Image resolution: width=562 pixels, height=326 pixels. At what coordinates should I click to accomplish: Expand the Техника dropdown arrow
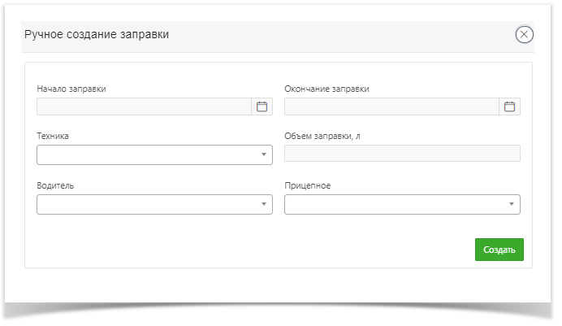pos(264,154)
